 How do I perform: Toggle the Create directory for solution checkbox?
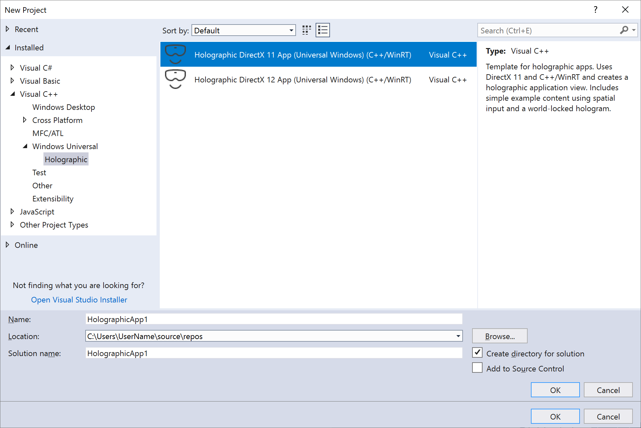pos(478,353)
